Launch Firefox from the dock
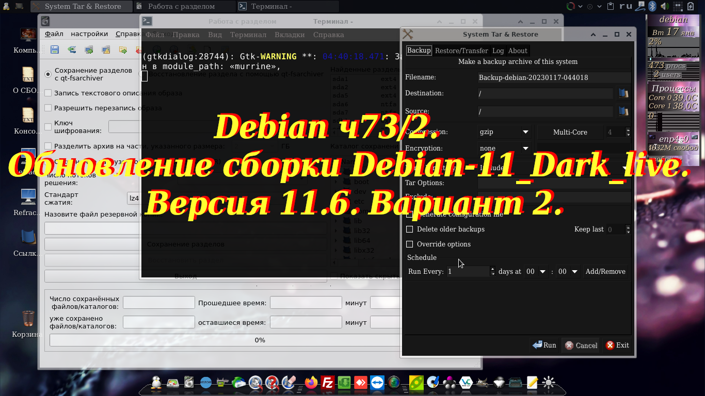The width and height of the screenshot is (705, 396). click(x=311, y=382)
